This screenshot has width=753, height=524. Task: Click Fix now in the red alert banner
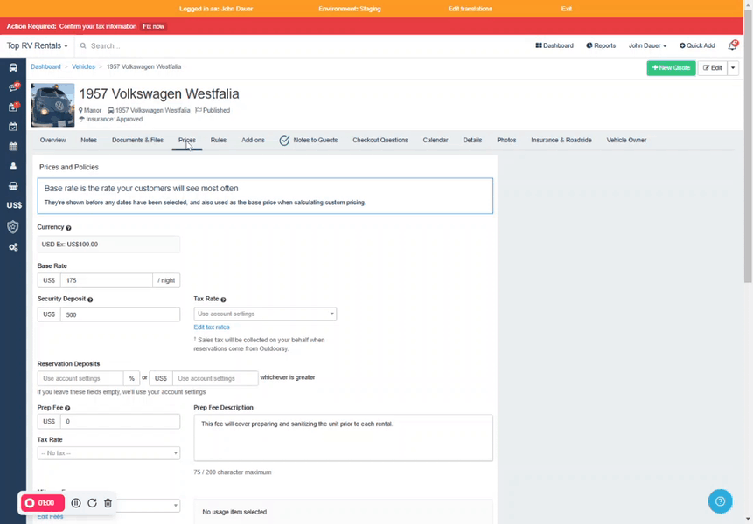[153, 26]
